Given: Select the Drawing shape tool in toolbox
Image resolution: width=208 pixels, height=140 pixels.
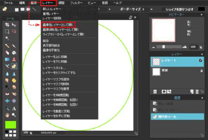Looking at the screenshot, I should [14, 66].
